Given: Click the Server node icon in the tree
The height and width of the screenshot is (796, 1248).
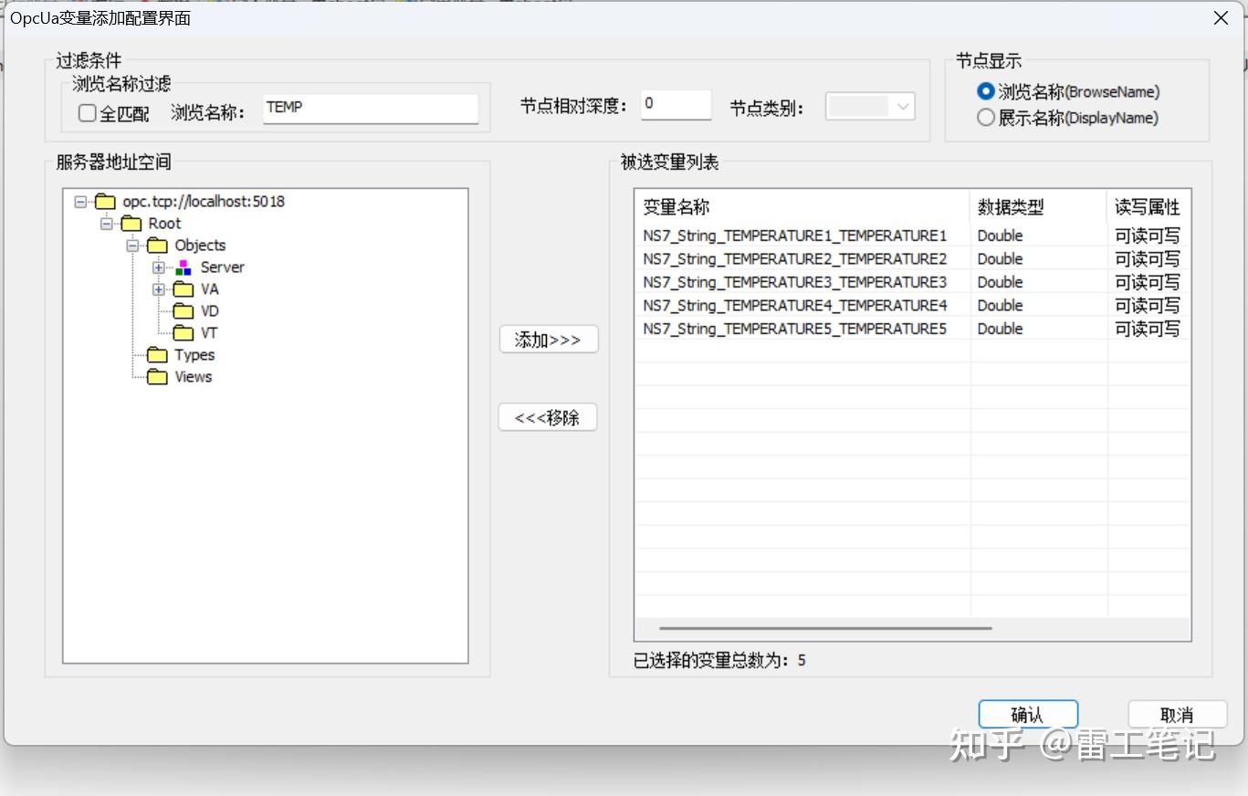Looking at the screenshot, I should (x=184, y=267).
